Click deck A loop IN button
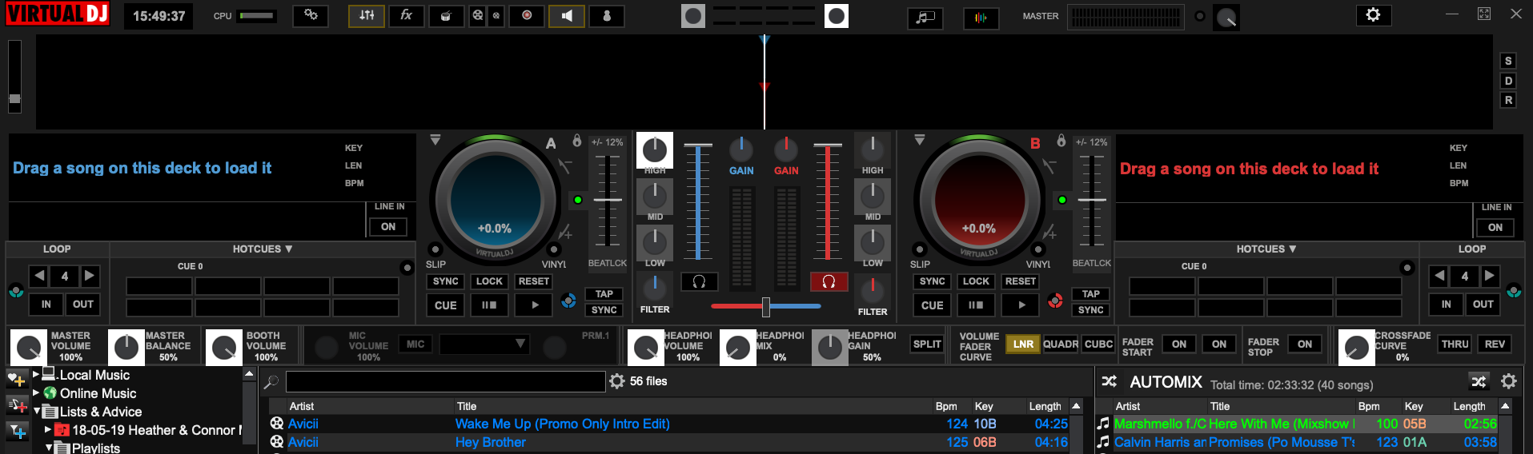This screenshot has width=1533, height=454. (46, 304)
